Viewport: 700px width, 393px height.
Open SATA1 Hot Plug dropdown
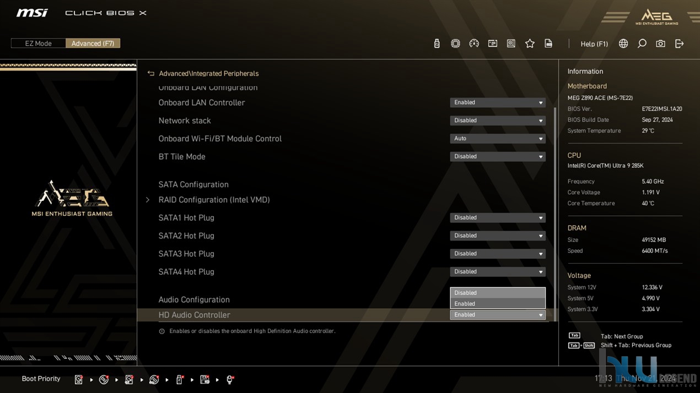[x=498, y=217]
